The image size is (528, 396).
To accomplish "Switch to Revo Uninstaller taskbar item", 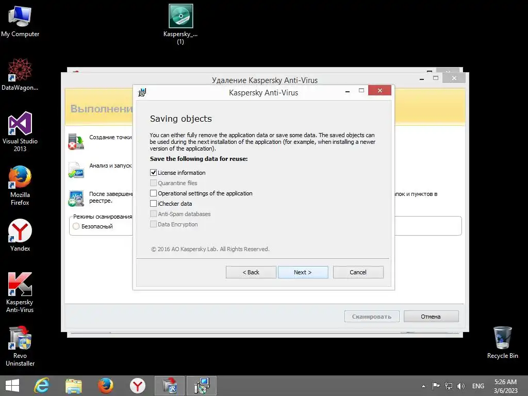I will [170, 386].
